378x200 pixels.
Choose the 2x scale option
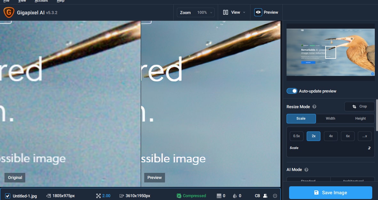click(x=313, y=136)
